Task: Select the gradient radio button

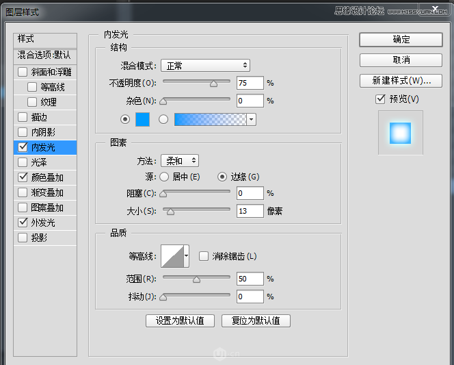Action: tap(163, 119)
